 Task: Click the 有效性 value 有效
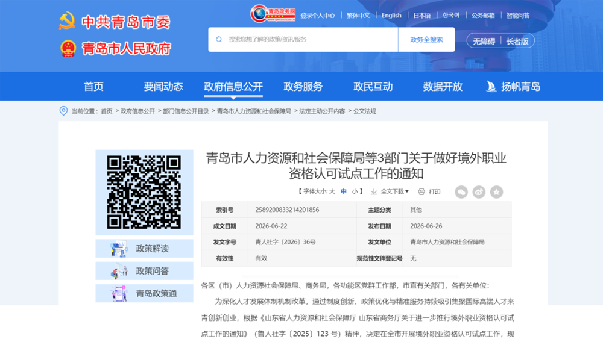261,258
